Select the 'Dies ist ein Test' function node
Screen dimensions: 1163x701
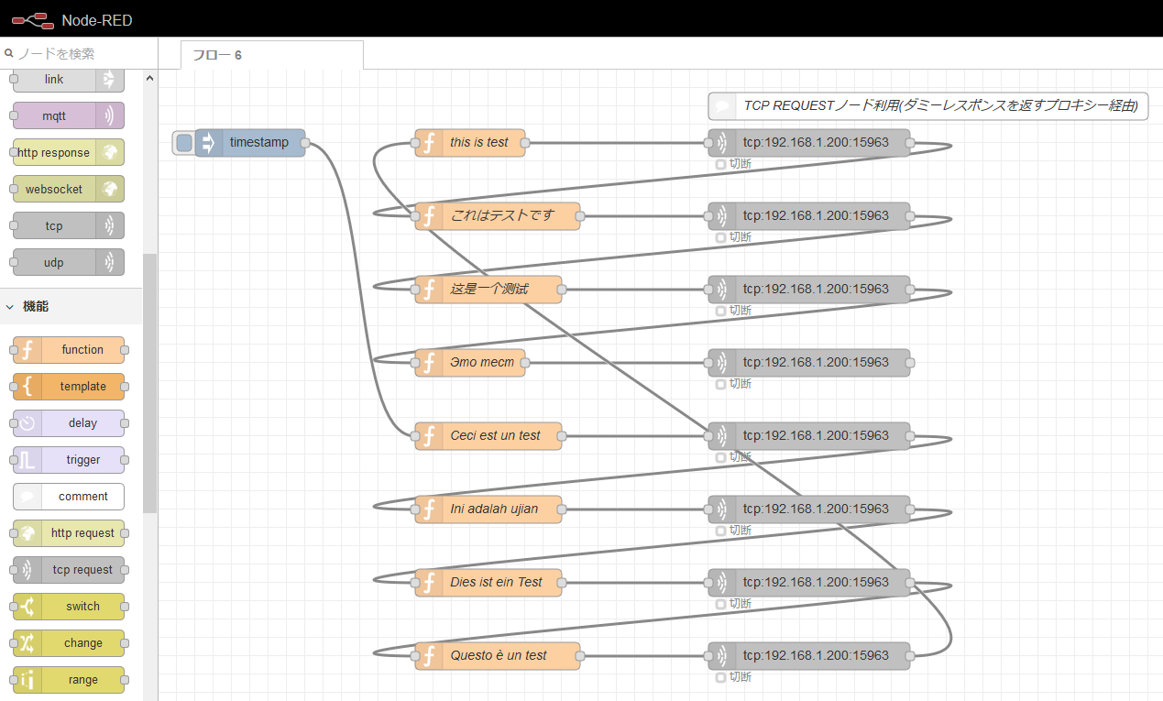tap(488, 583)
